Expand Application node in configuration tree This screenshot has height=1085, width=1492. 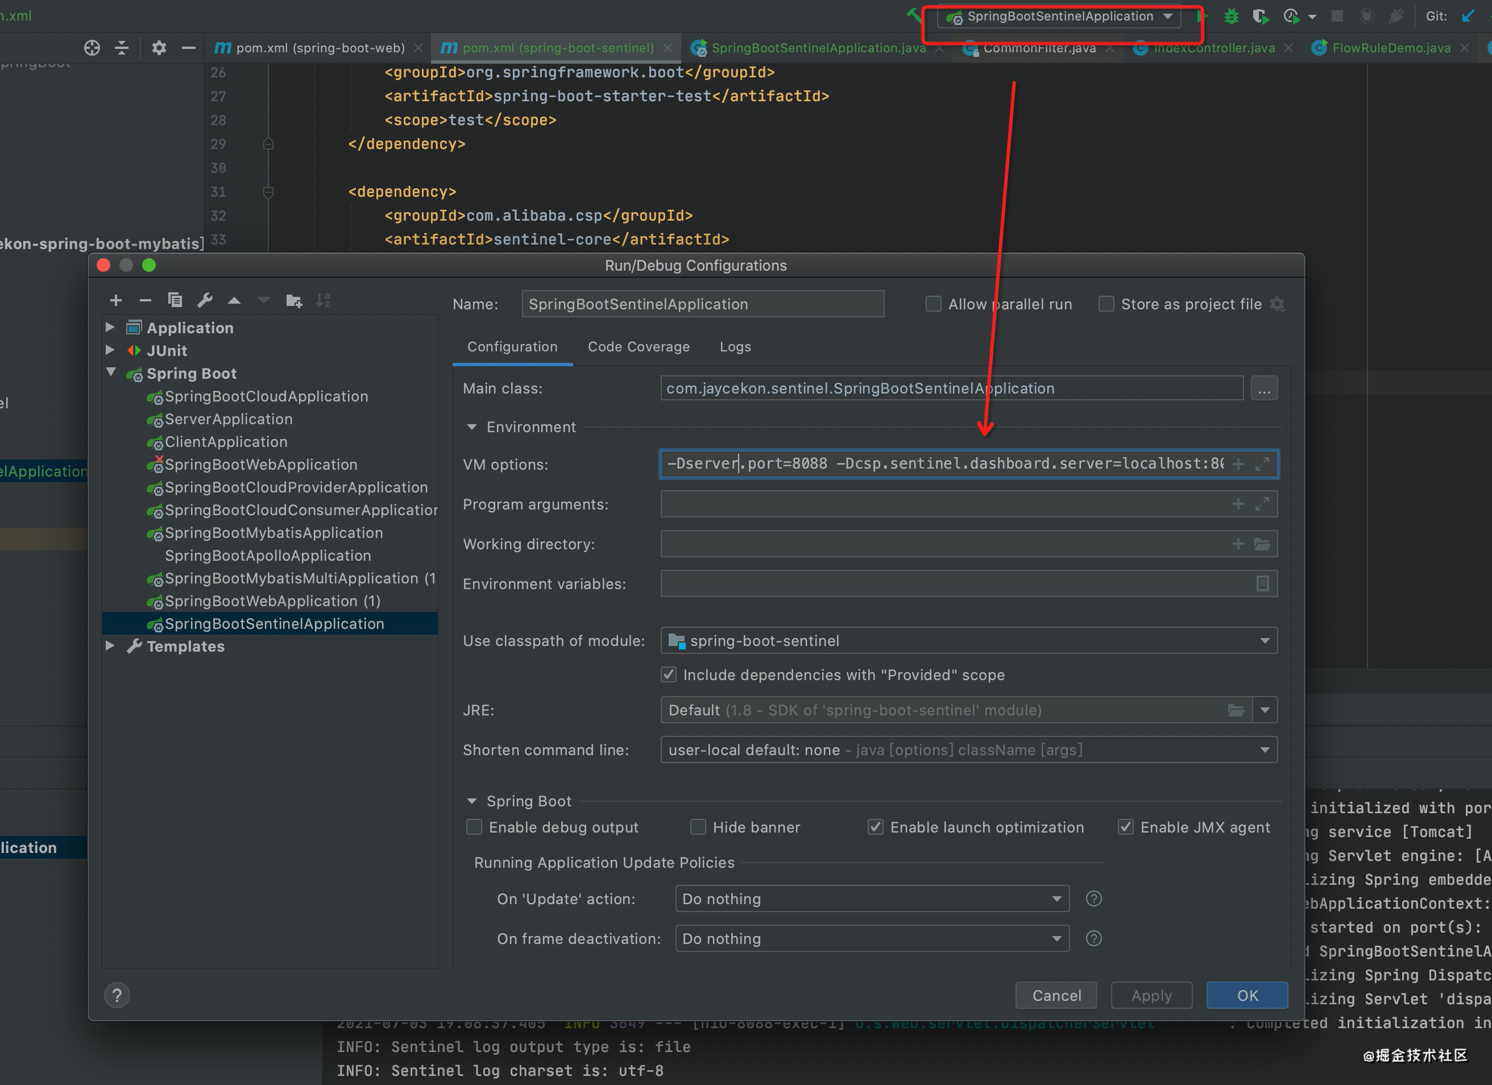coord(110,327)
